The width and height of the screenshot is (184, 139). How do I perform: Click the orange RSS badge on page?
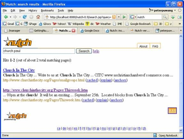click(x=172, y=110)
